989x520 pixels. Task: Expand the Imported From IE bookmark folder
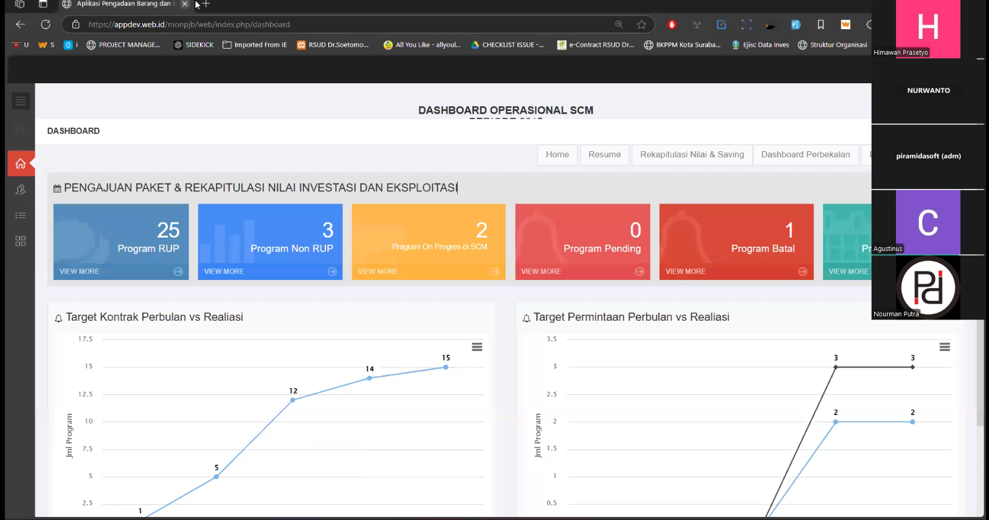pos(255,45)
